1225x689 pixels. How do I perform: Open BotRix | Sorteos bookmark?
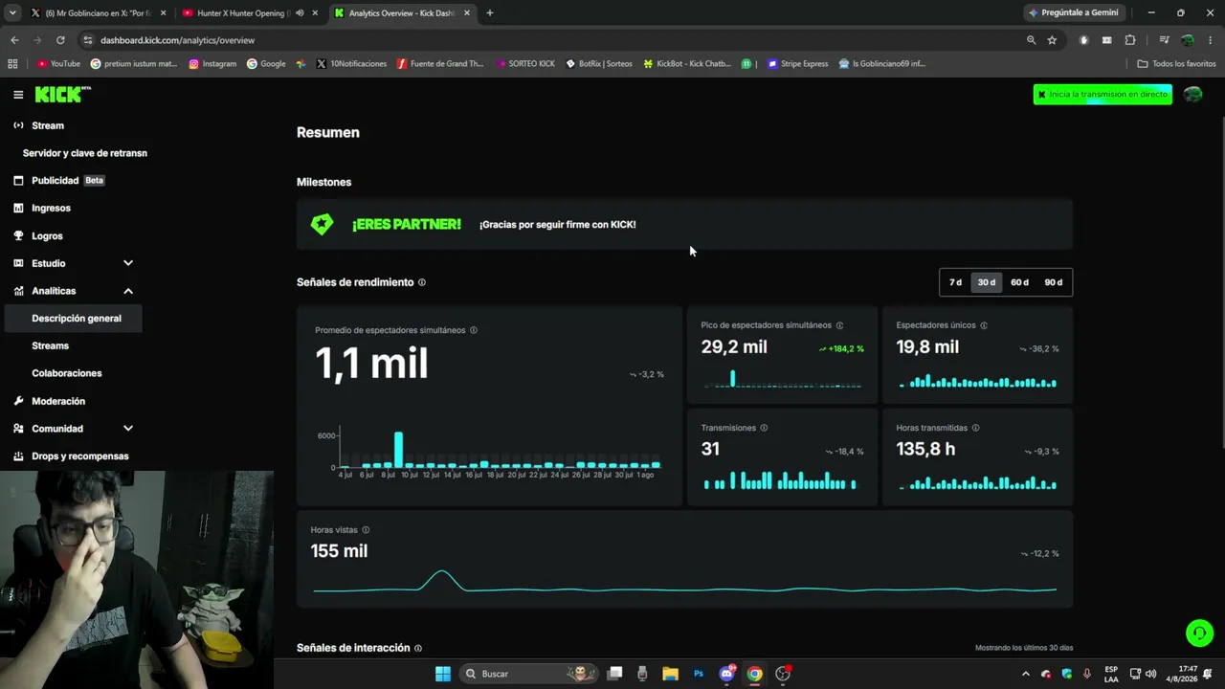(x=598, y=64)
